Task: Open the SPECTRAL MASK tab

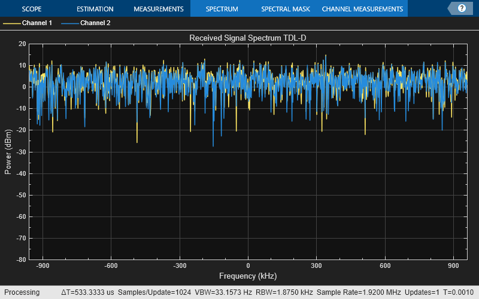Action: [x=286, y=9]
